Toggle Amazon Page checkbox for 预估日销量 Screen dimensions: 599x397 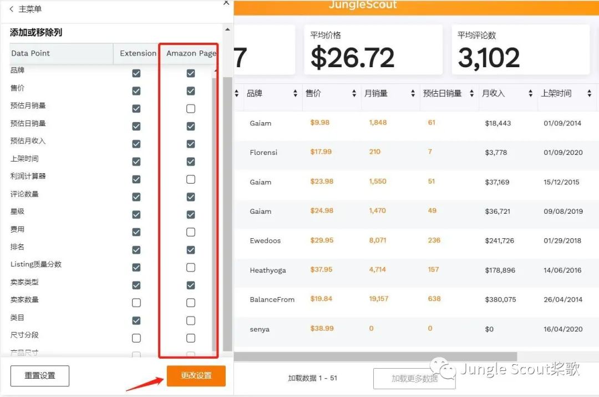[191, 126]
